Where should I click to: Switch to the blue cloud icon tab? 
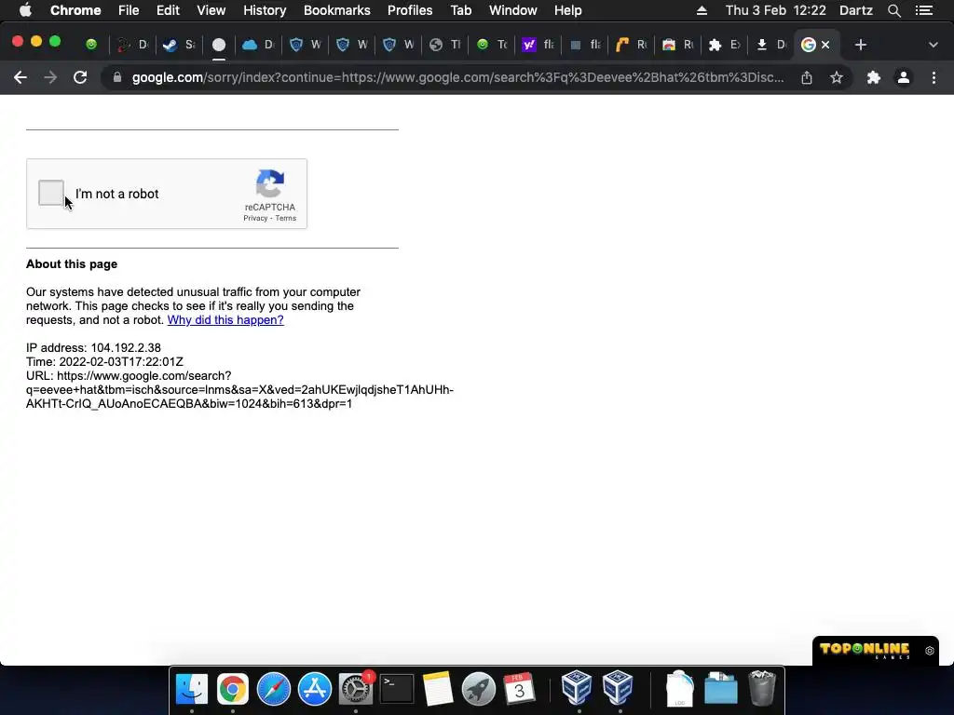click(259, 45)
